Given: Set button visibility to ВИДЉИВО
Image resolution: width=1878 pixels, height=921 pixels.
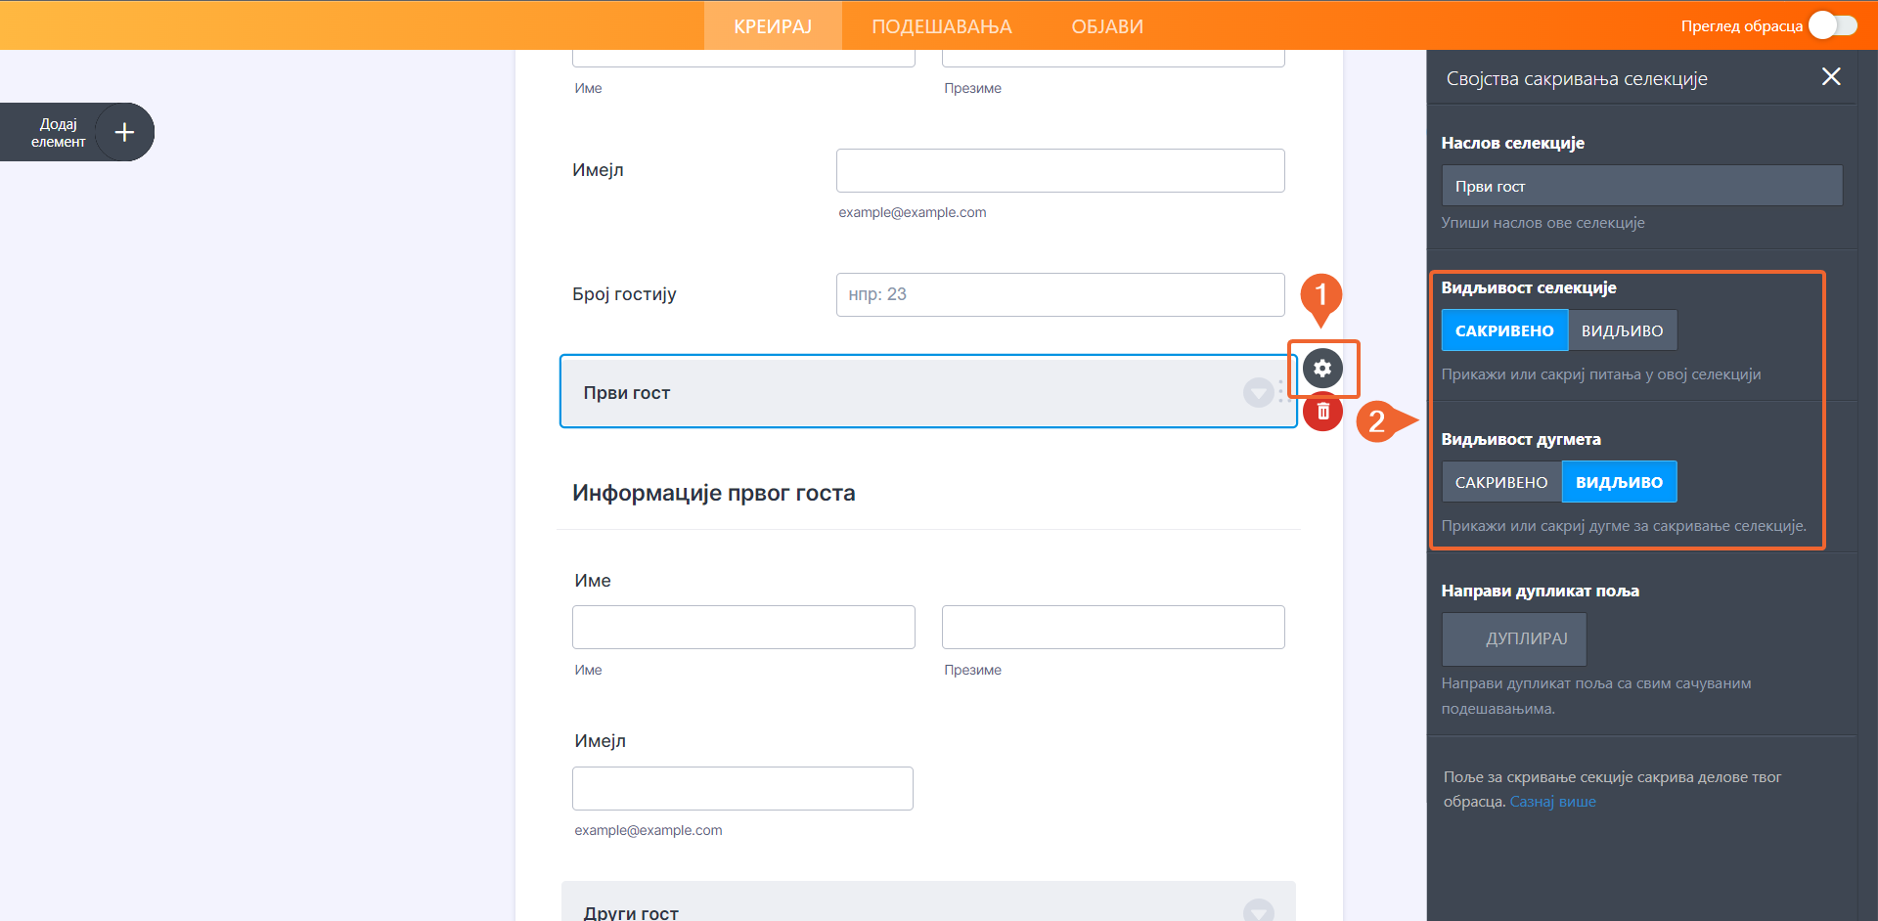Looking at the screenshot, I should coord(1619,482).
